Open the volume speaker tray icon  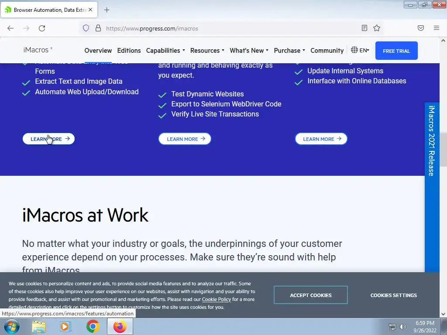pos(403,327)
